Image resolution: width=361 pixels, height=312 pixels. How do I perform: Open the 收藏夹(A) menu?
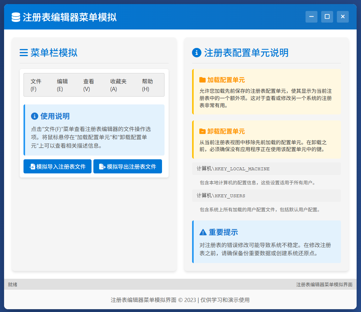(x=118, y=85)
